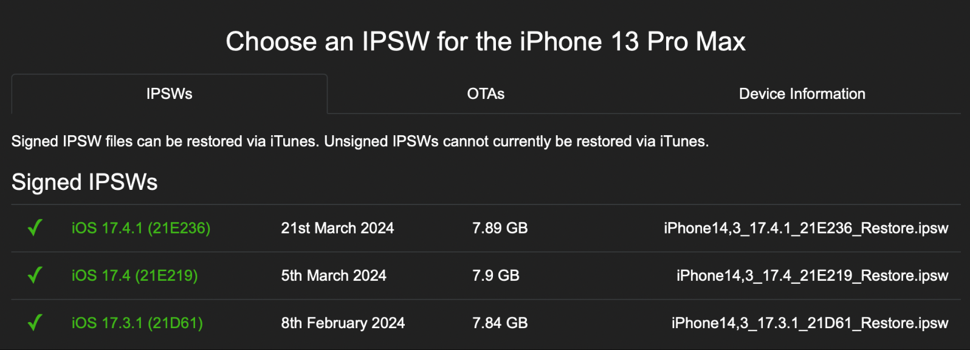
Task: Click the Signed IPSWs section heading
Action: (84, 182)
